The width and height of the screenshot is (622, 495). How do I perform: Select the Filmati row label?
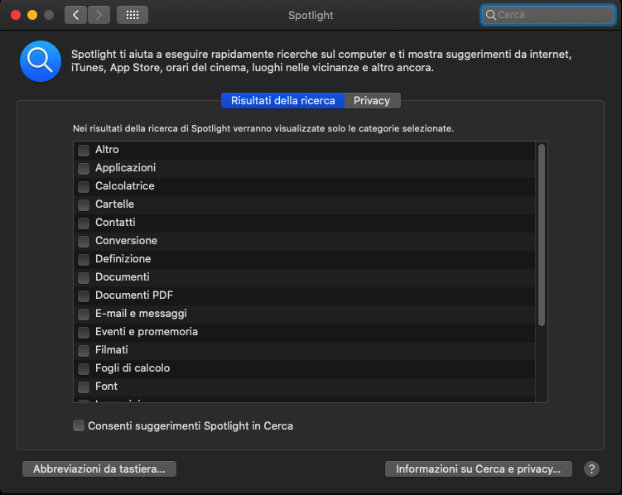tap(112, 350)
